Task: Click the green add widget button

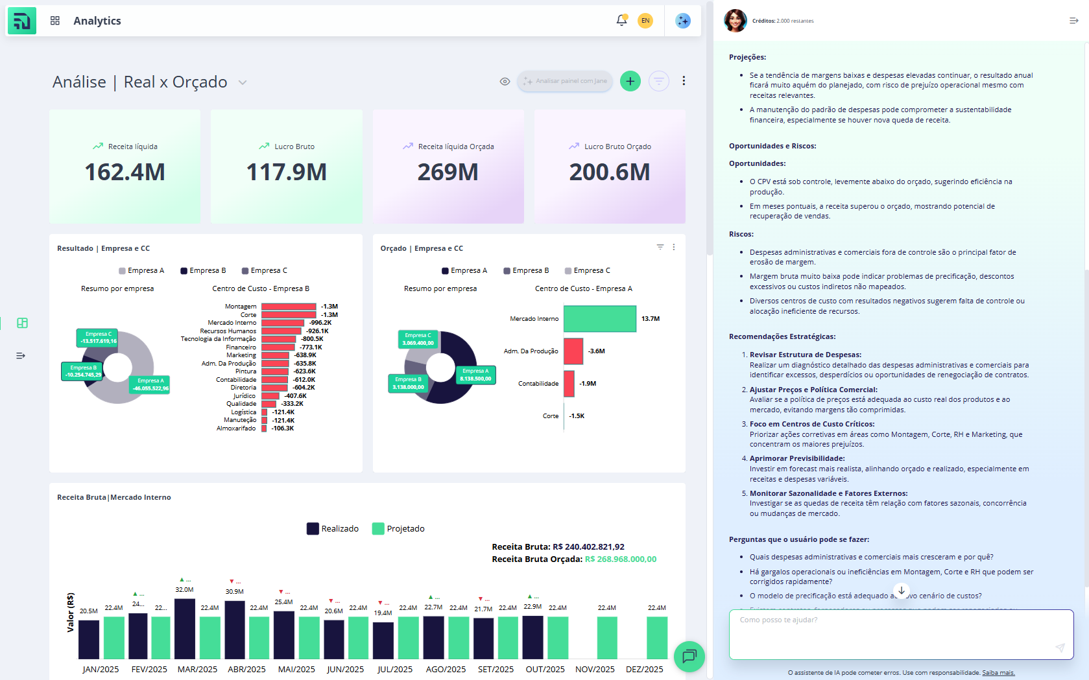Action: point(630,81)
